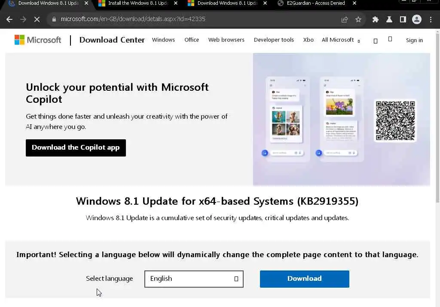Image resolution: width=440 pixels, height=307 pixels.
Task: Switch to third Download Windows 8.1 tab
Action: [x=227, y=3]
